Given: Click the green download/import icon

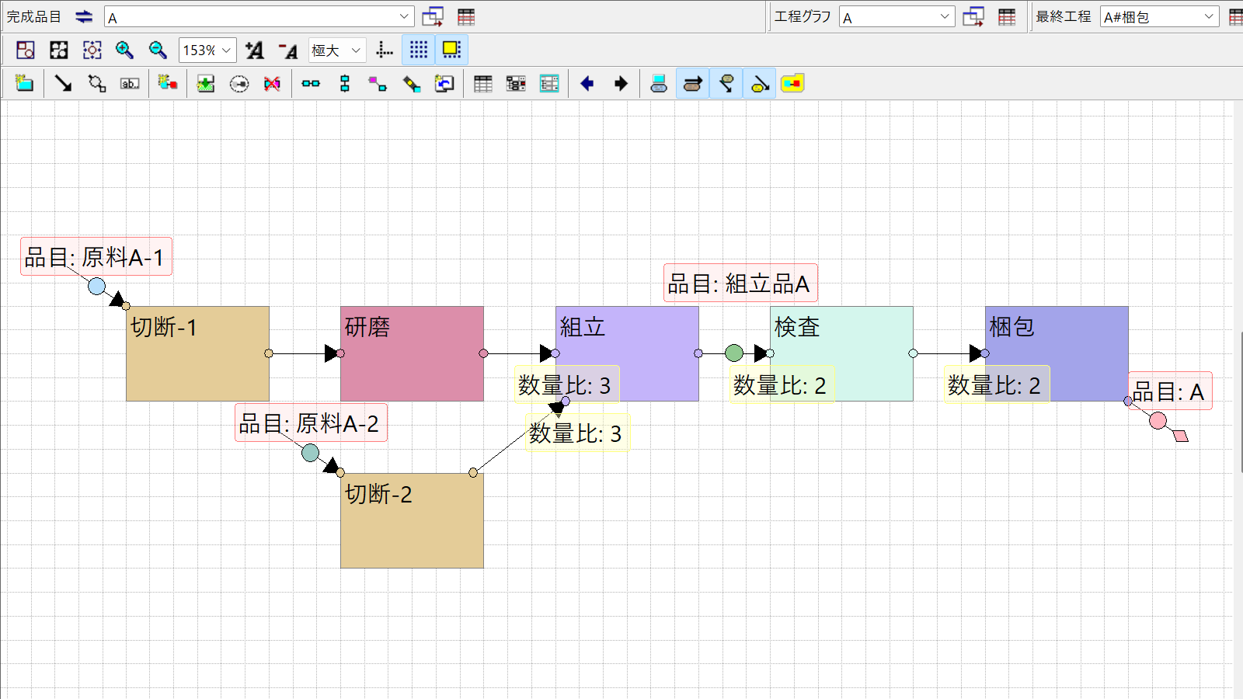Looking at the screenshot, I should tap(206, 83).
